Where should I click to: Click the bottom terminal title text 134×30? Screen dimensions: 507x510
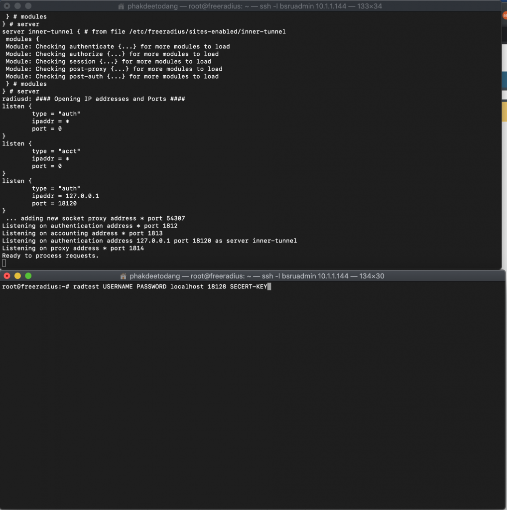point(372,276)
